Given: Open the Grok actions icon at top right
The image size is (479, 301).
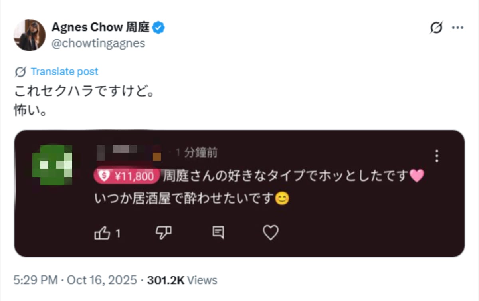Looking at the screenshot, I should pyautogui.click(x=437, y=28).
